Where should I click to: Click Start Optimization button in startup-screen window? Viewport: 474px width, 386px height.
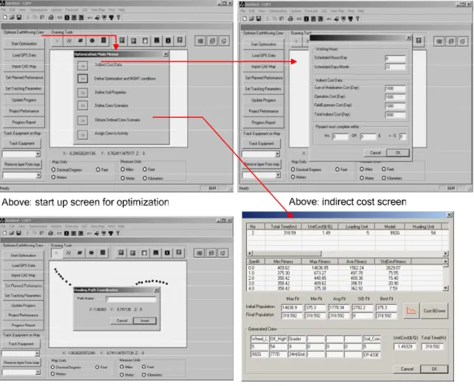[x=24, y=43]
